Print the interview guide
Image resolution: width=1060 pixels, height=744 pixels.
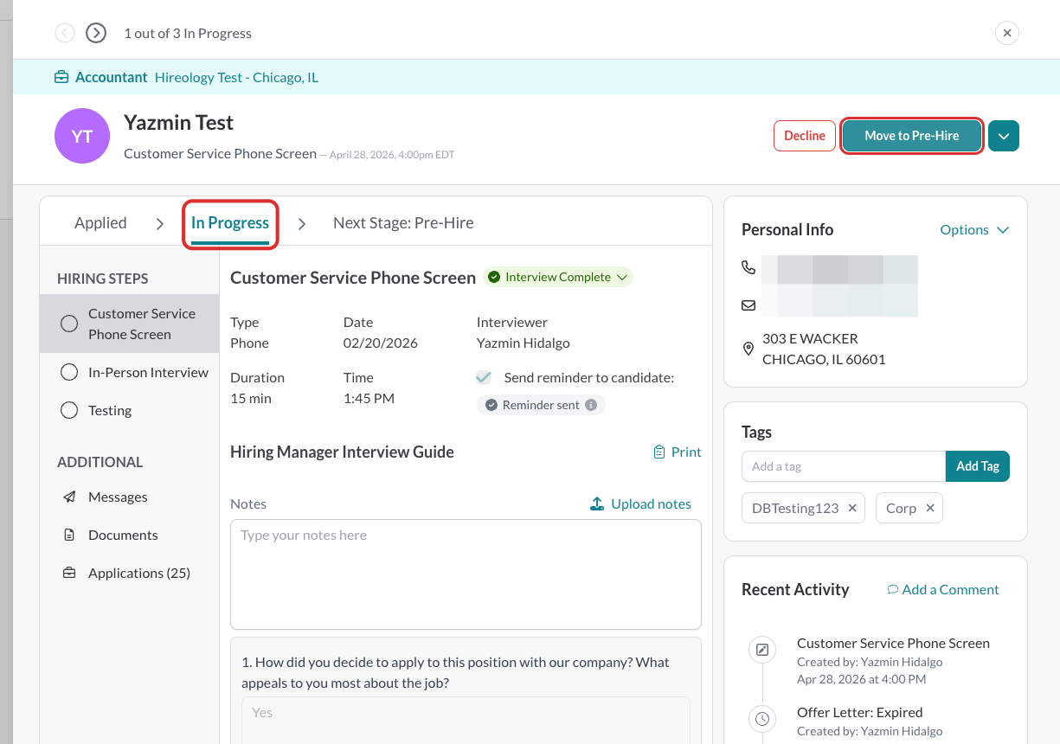677,452
